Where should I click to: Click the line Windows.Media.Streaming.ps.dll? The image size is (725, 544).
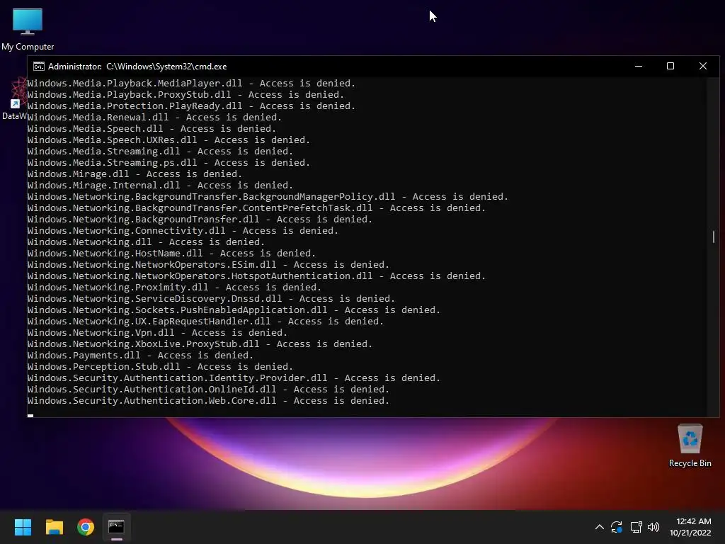click(x=169, y=163)
